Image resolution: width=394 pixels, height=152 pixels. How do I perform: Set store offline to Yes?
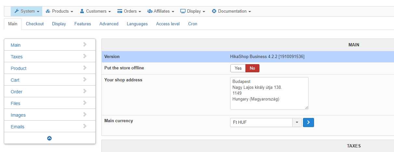click(238, 68)
